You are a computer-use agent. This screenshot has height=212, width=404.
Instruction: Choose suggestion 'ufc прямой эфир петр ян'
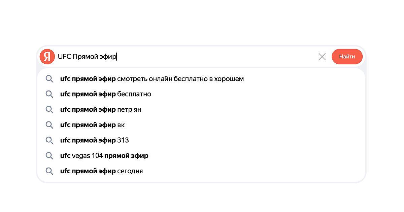click(x=201, y=110)
